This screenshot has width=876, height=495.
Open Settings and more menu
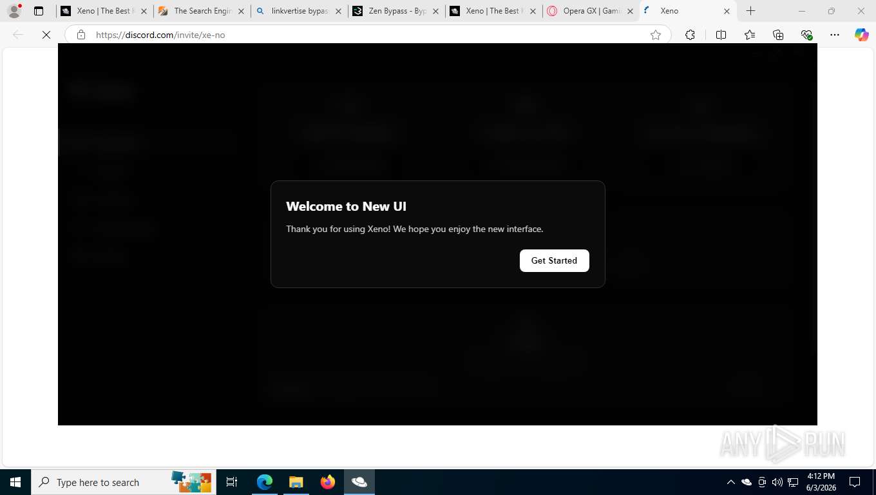pyautogui.click(x=835, y=35)
